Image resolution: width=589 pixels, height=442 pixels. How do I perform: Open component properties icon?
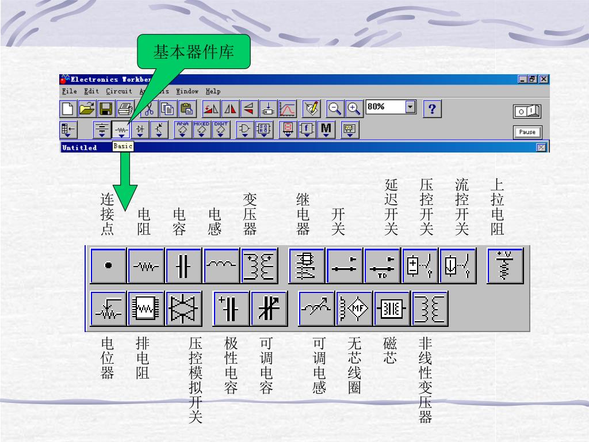pos(312,109)
